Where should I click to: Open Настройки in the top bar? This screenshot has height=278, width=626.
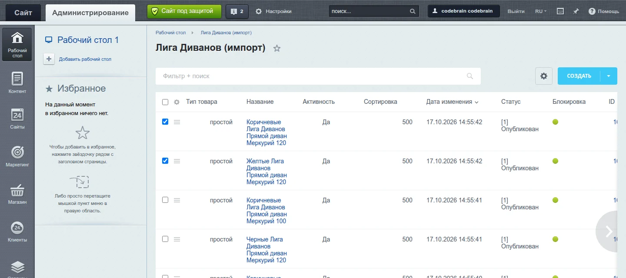click(x=273, y=11)
